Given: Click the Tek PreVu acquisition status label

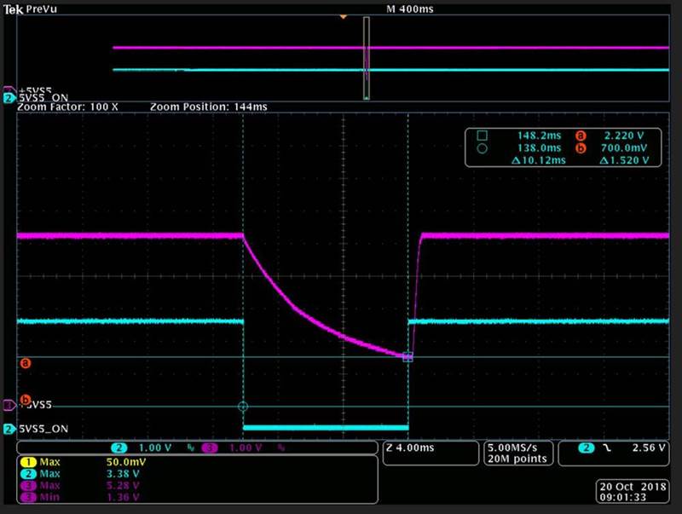Looking at the screenshot, I should pos(30,9).
